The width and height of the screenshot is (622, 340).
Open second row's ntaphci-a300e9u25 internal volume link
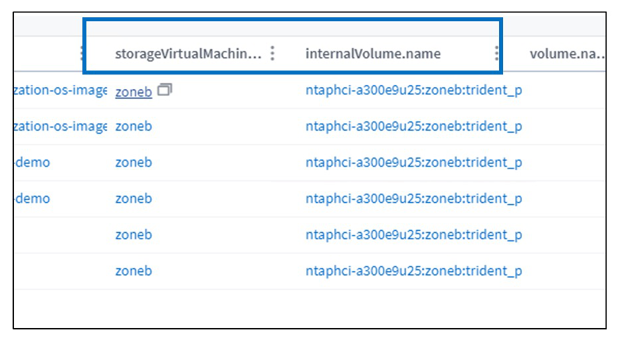click(x=413, y=126)
